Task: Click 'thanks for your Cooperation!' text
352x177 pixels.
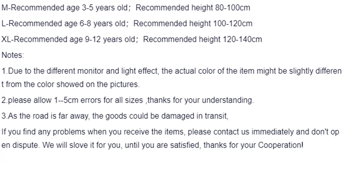Action: tap(253, 145)
